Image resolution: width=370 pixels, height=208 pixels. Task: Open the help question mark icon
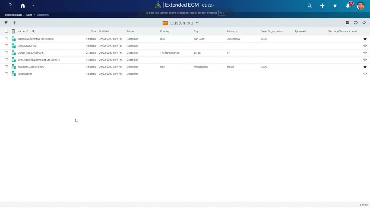point(10,5)
